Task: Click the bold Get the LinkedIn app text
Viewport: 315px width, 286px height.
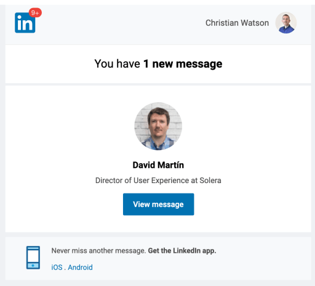Action: point(182,251)
